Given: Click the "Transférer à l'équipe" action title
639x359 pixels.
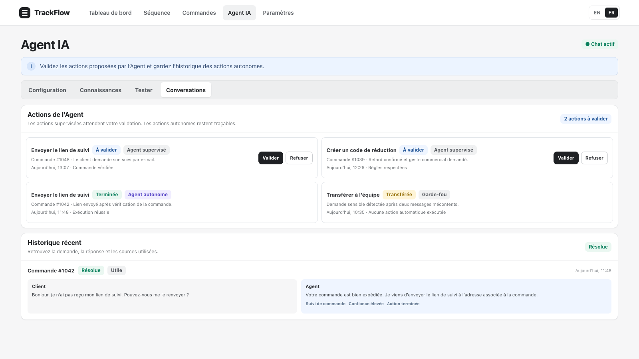Looking at the screenshot, I should tap(353, 195).
